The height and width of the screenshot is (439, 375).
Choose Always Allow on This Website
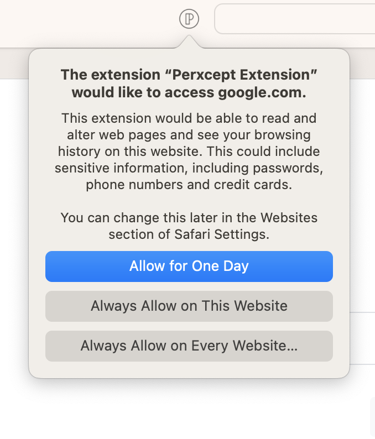tap(189, 306)
